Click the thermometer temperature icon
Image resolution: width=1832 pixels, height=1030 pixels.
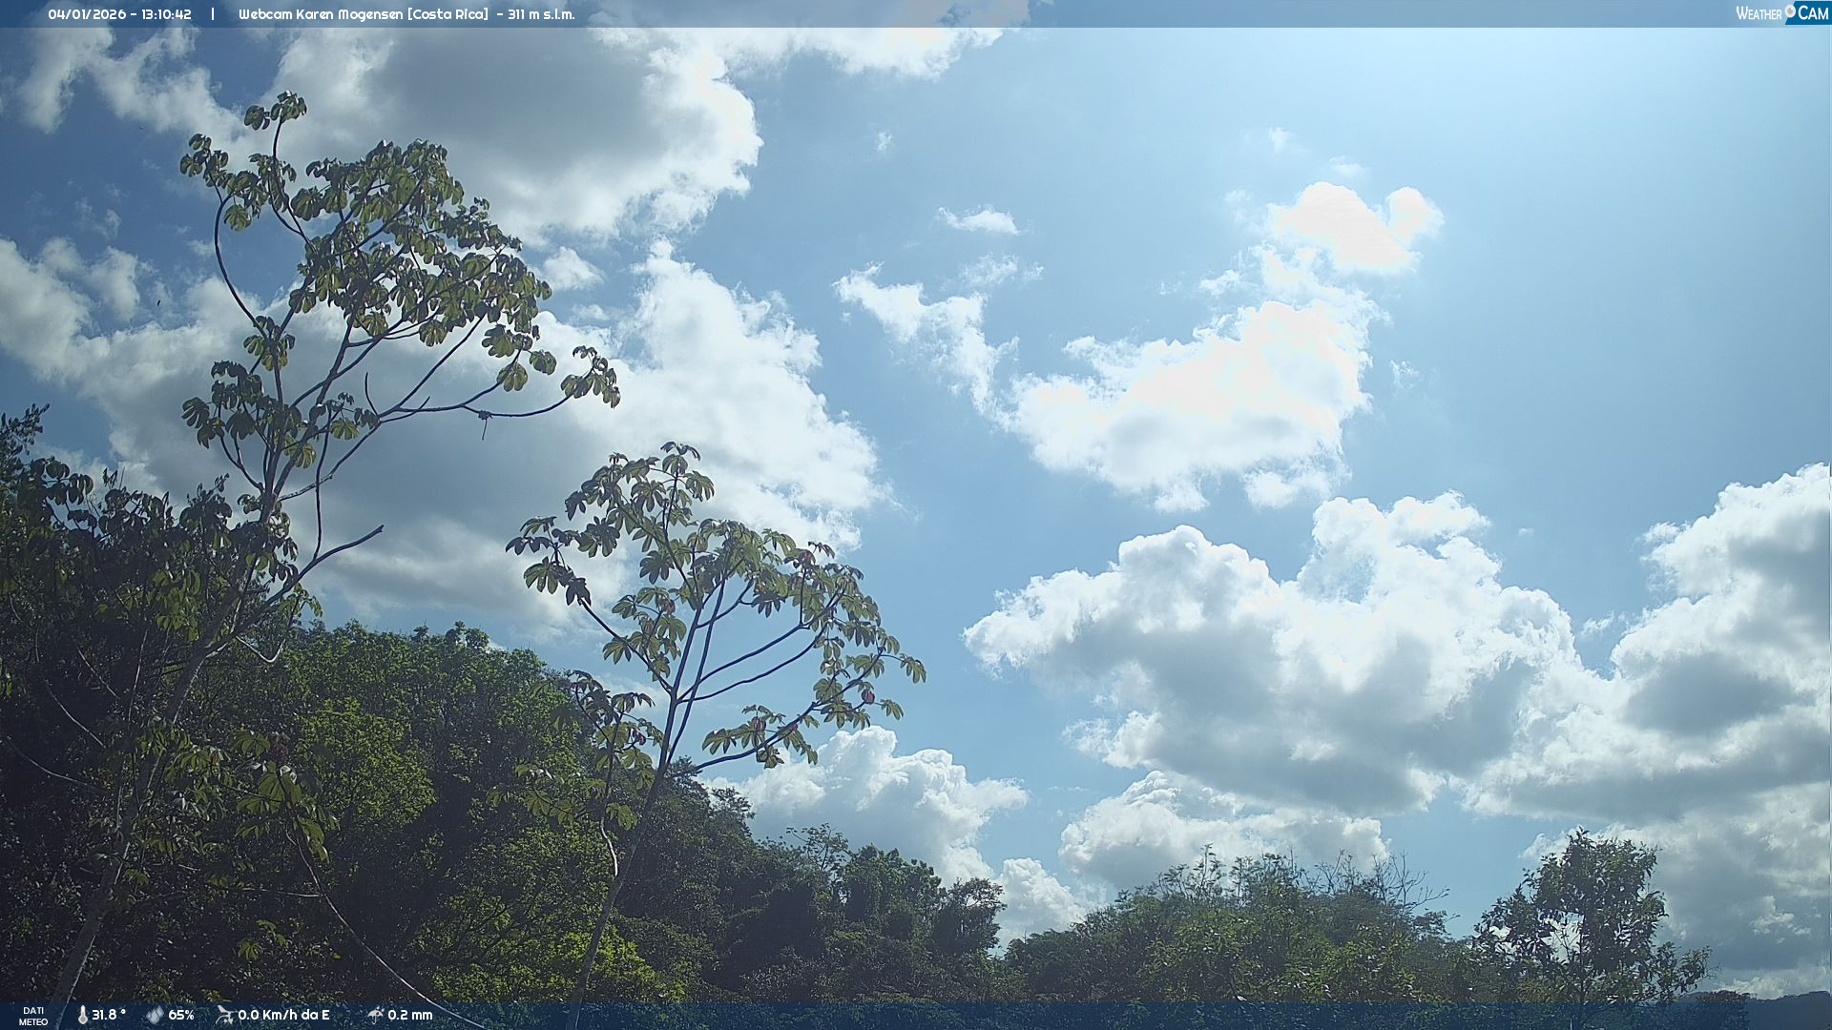click(83, 1015)
